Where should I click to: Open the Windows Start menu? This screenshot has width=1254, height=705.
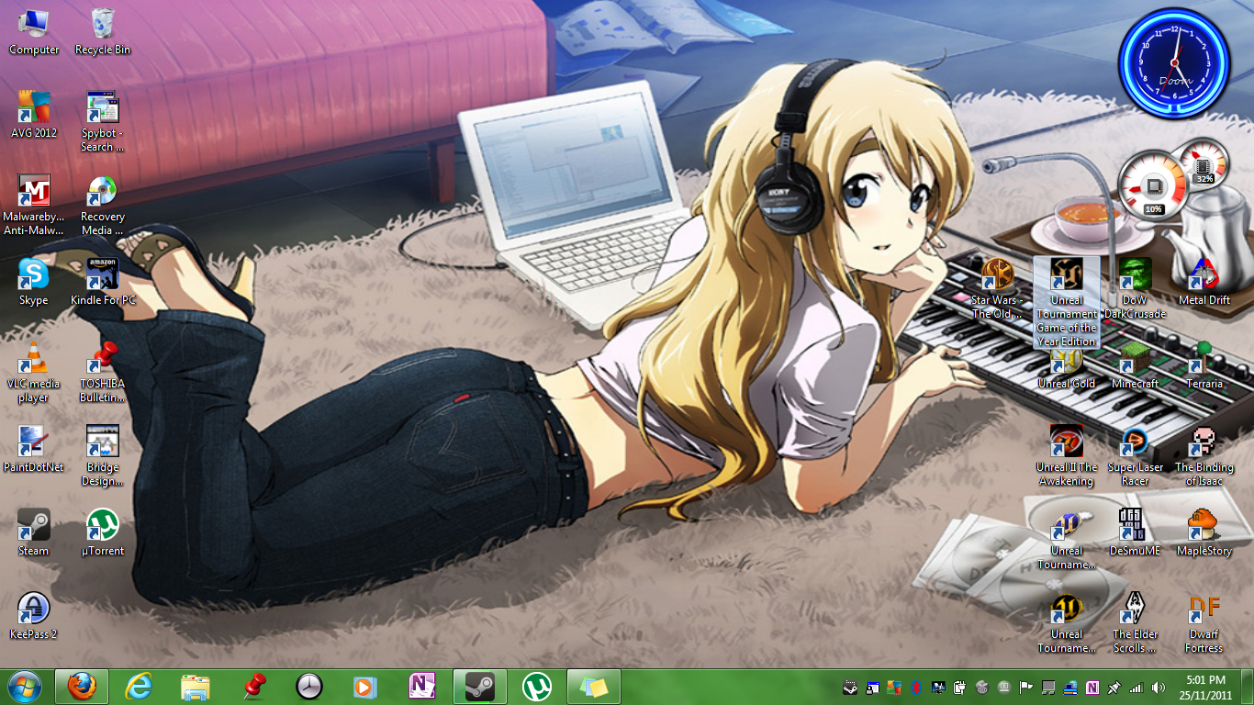[24, 687]
